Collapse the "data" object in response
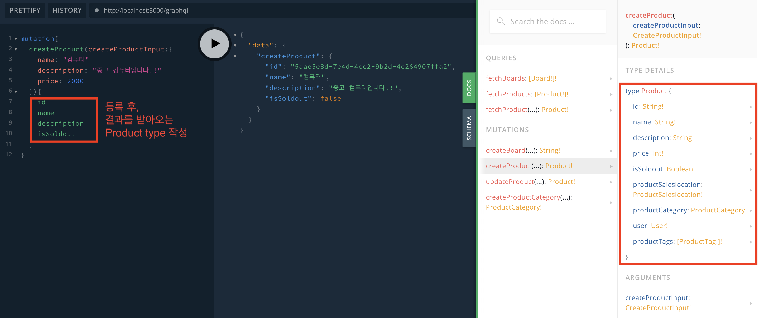Screen dimensions: 759x318 235,46
